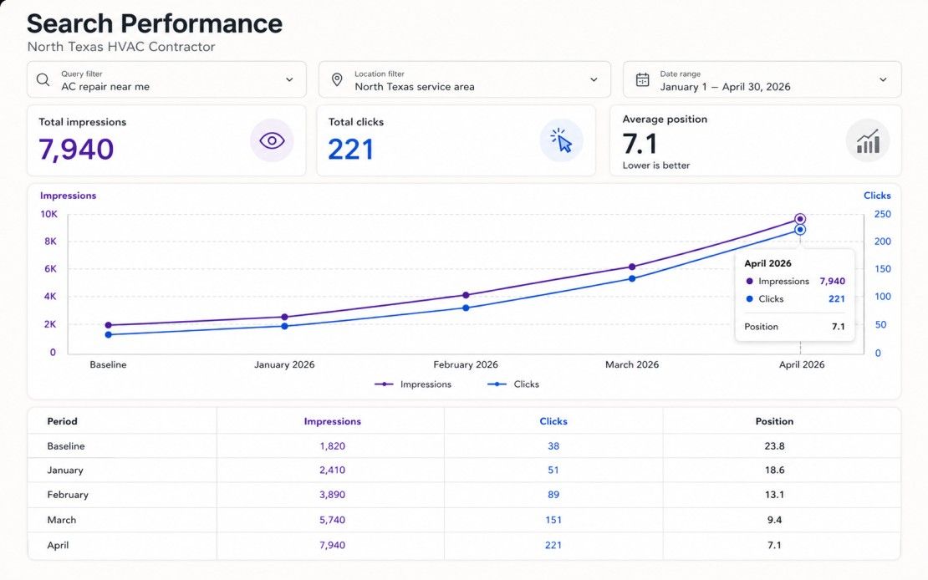Click the eye icon on Total impressions card
This screenshot has height=580, width=928.
272,140
